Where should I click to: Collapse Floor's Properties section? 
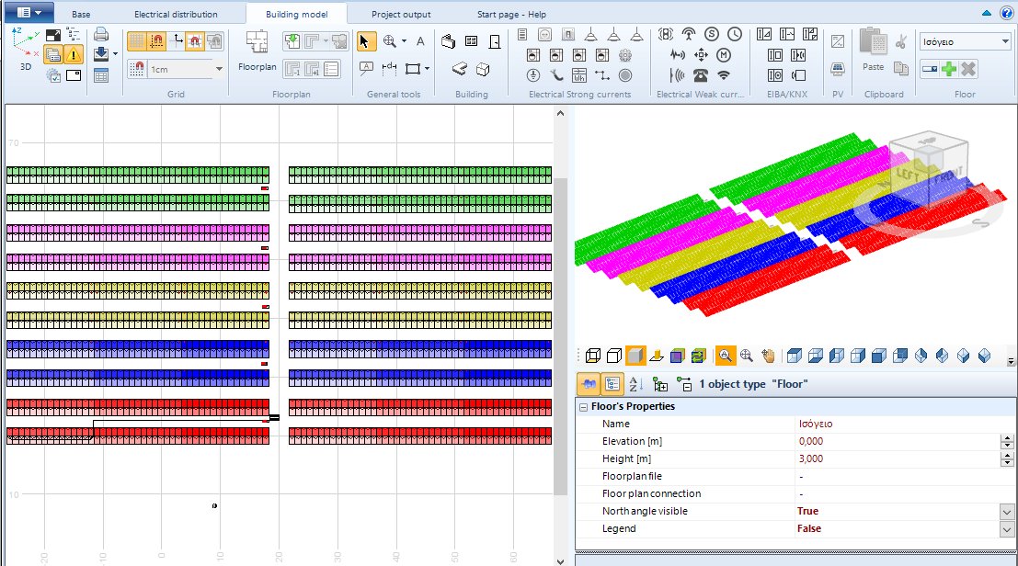click(x=583, y=407)
